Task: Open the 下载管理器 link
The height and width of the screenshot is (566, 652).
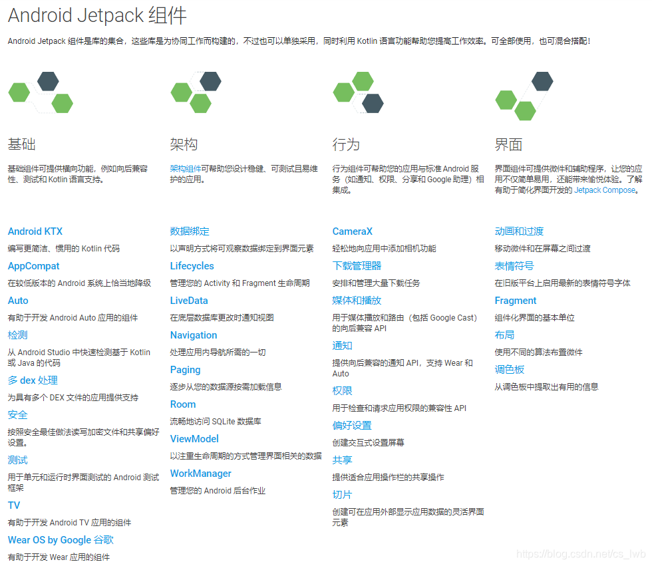Action: 357,266
